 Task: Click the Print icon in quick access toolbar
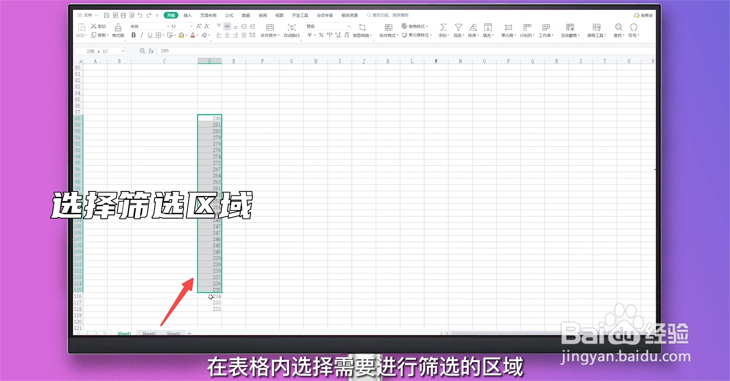123,15
